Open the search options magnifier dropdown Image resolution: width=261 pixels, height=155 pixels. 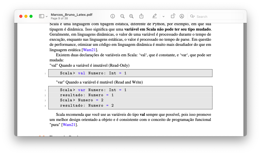click(x=192, y=16)
